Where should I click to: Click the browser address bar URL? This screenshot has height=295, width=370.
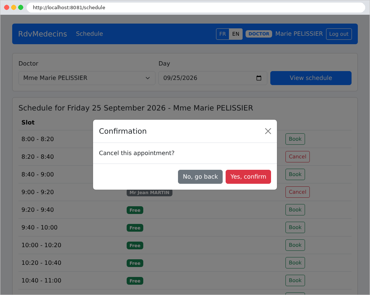pyautogui.click(x=69, y=7)
